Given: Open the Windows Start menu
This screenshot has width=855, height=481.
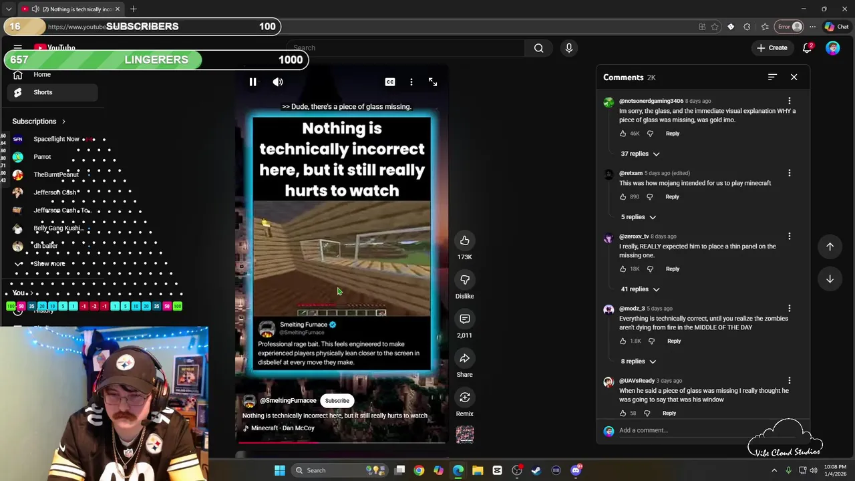Looking at the screenshot, I should pyautogui.click(x=280, y=470).
